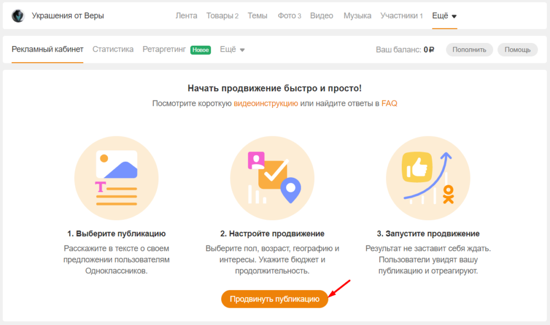Expand the Ещё dropdown in ad cabinet bar
The image size is (550, 325).
tap(232, 49)
